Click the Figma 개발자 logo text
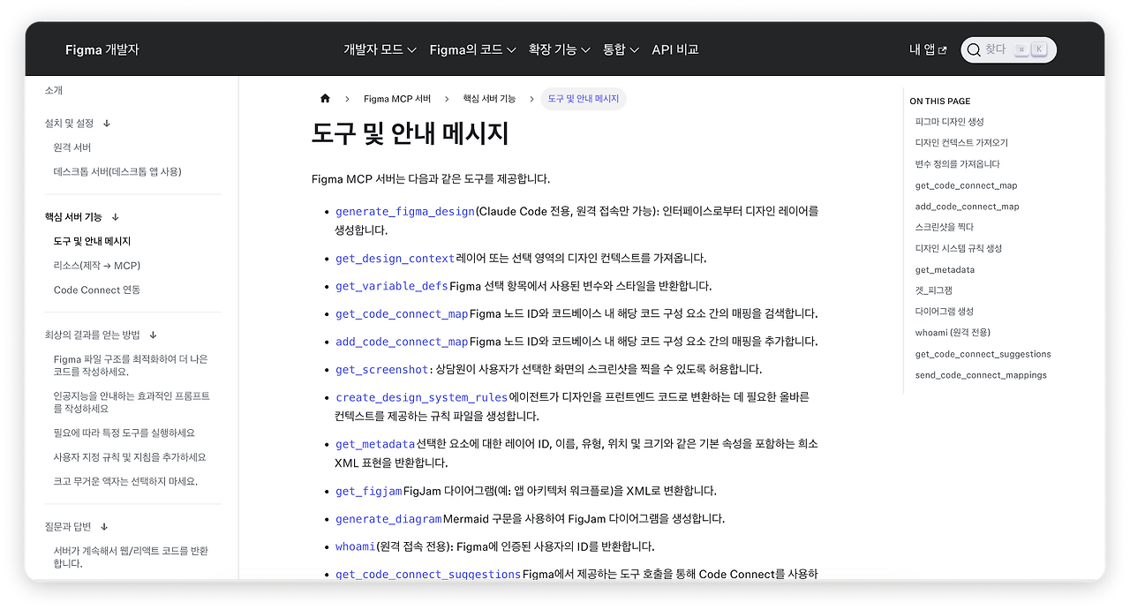Image resolution: width=1130 pixels, height=610 pixels. [x=102, y=49]
